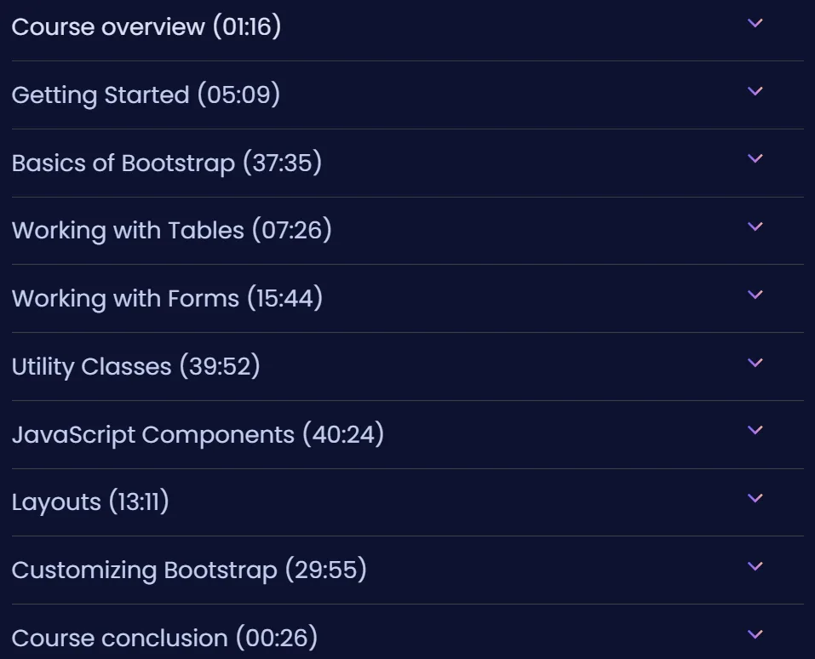Expand the Getting Started chevron
Screen dimensions: 815x659
click(755, 91)
